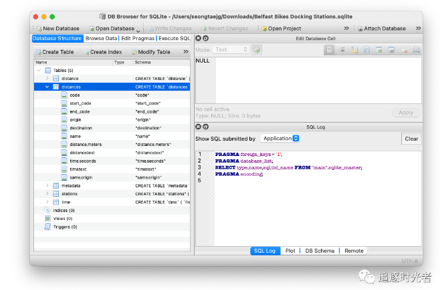Switch to the Browse Data tab
Viewport: 440px width, 290px height.
click(x=101, y=38)
